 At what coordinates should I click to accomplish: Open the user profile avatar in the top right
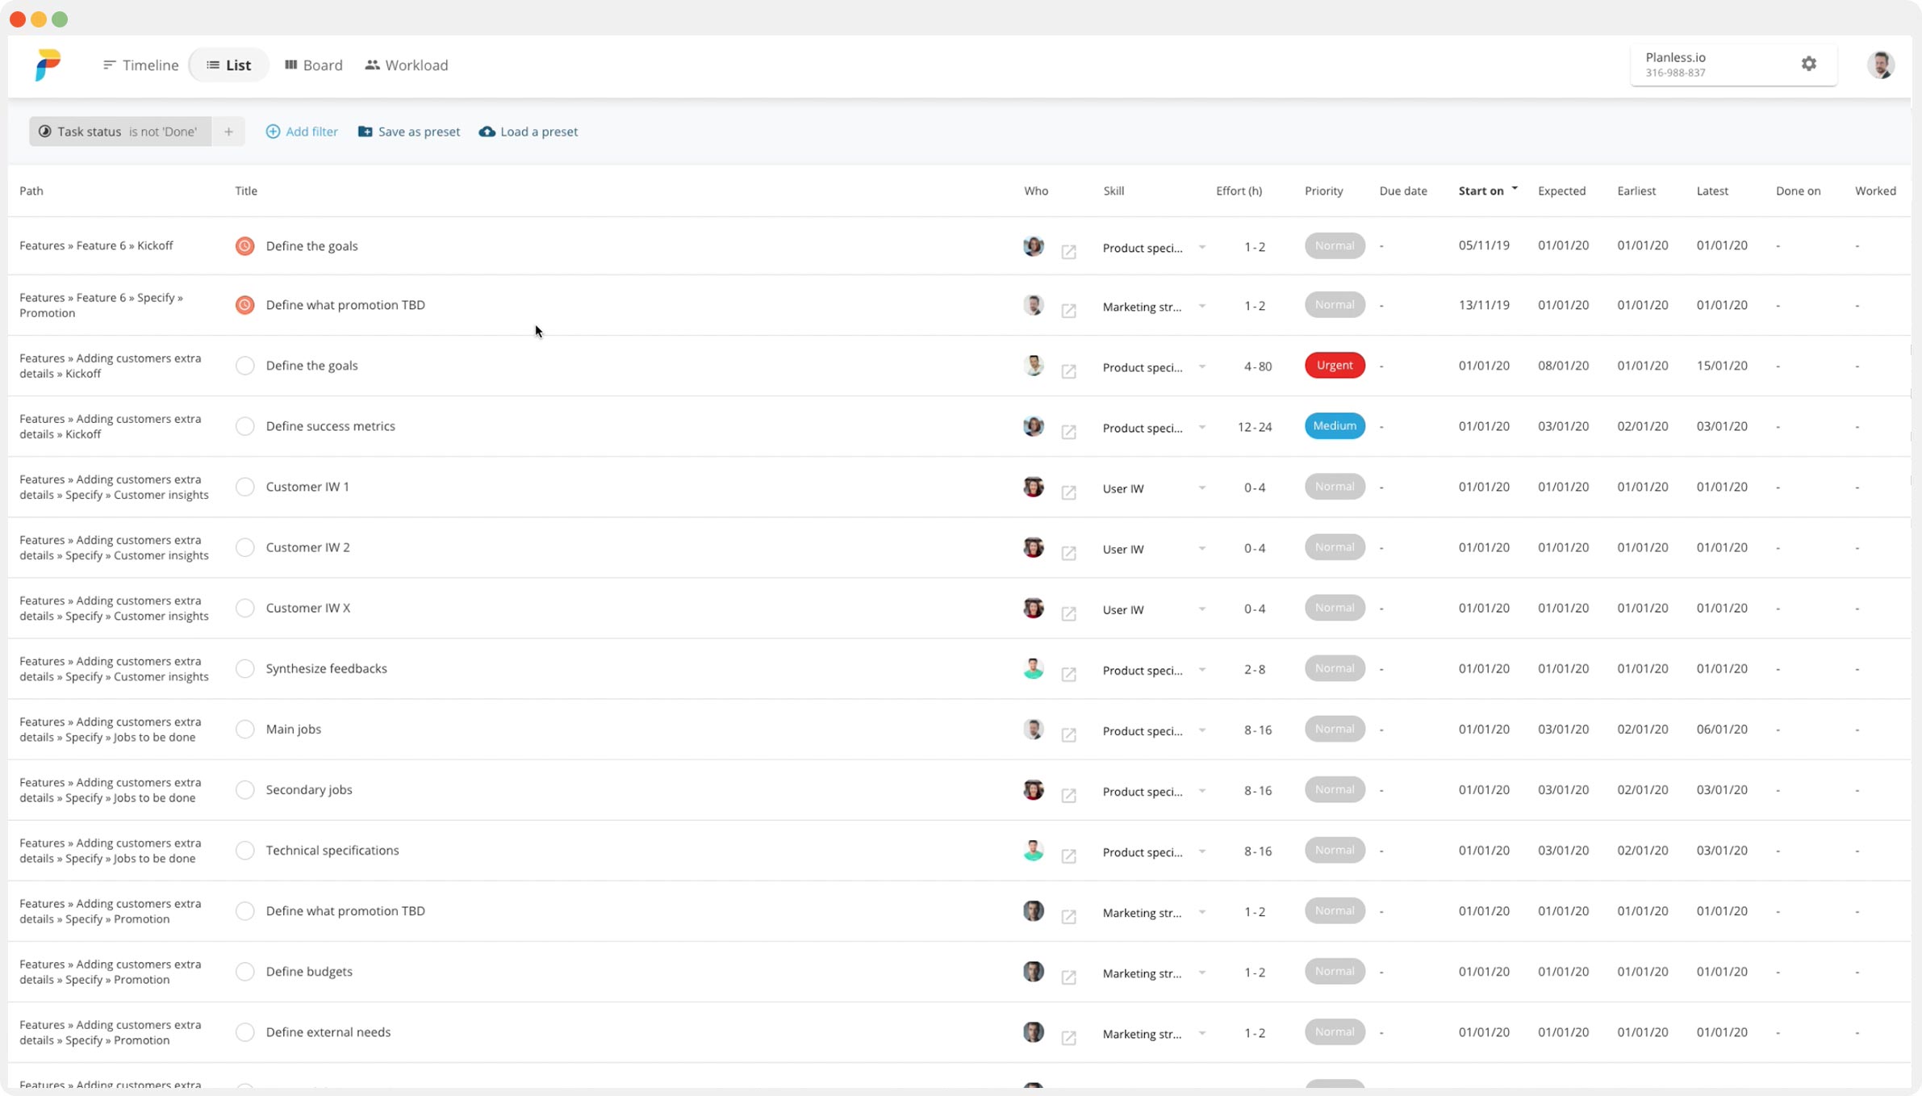click(x=1880, y=65)
